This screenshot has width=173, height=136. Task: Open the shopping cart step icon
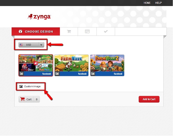click(x=69, y=31)
